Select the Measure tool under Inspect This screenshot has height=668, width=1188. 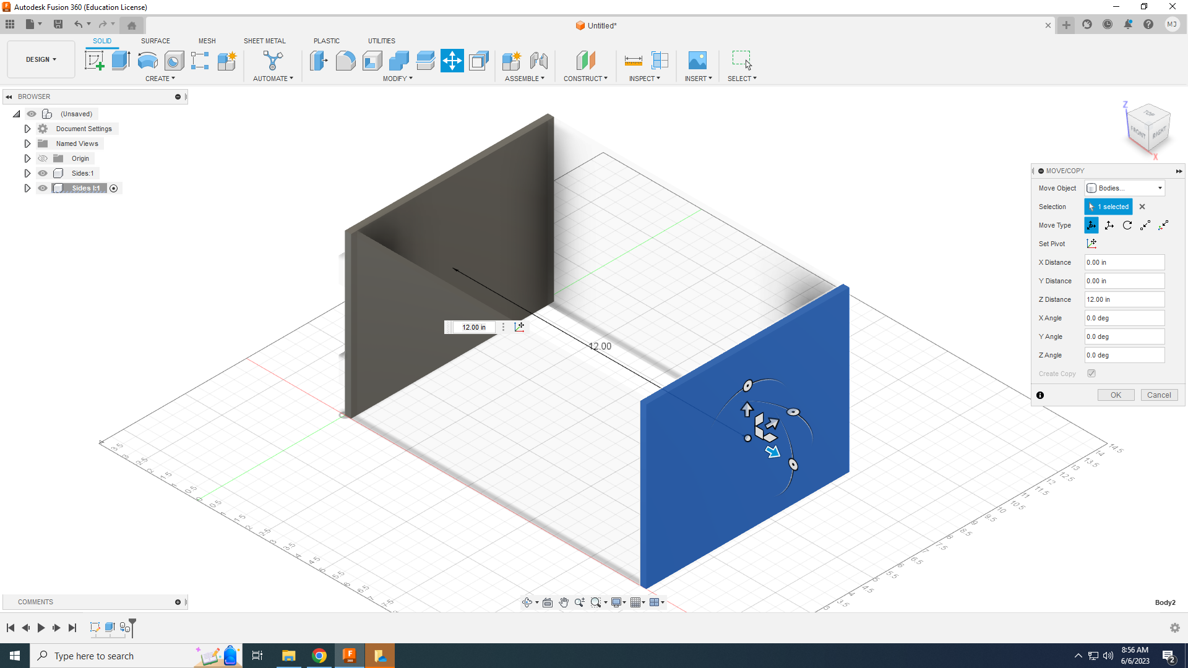633,61
